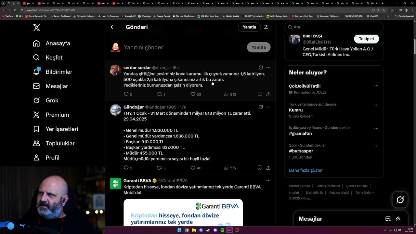Open the Garanti BBVA ad image
The height and width of the screenshot is (234, 416).
click(x=183, y=213)
